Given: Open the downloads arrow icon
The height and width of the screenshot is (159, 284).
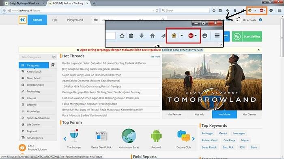Looking at the screenshot, I should (227, 10).
